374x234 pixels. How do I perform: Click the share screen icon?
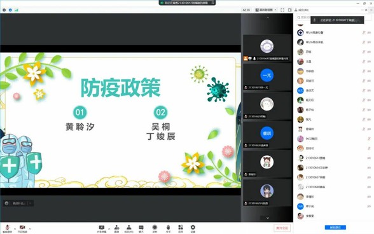[102, 228]
